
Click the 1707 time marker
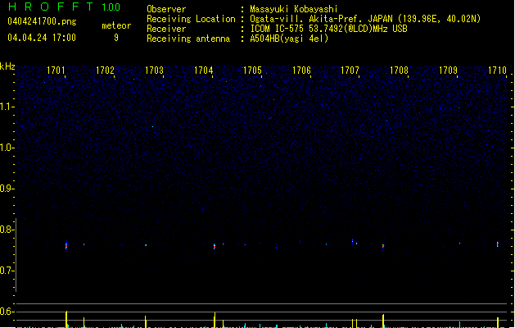click(x=350, y=71)
